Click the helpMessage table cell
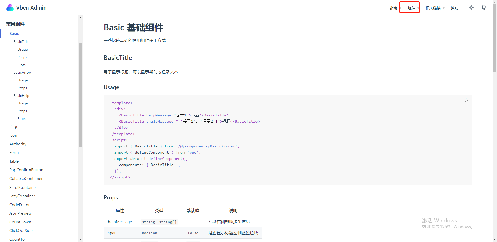Viewport: 497px width, 242px height. pos(120,222)
